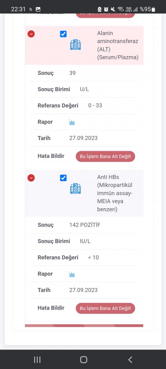
Task: Tap the gallery image icon in status bar
Action: [x=38, y=10]
